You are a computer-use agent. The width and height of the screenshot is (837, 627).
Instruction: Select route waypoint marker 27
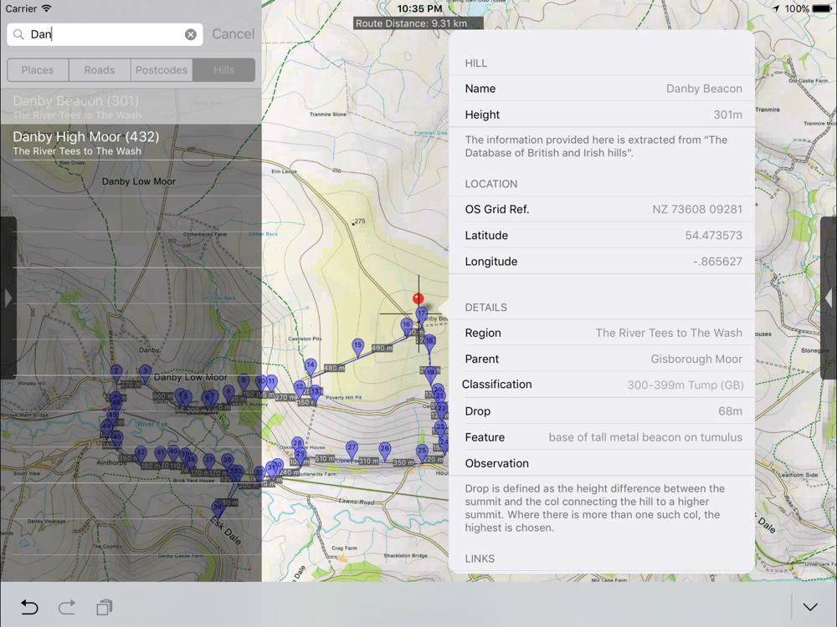tap(352, 449)
